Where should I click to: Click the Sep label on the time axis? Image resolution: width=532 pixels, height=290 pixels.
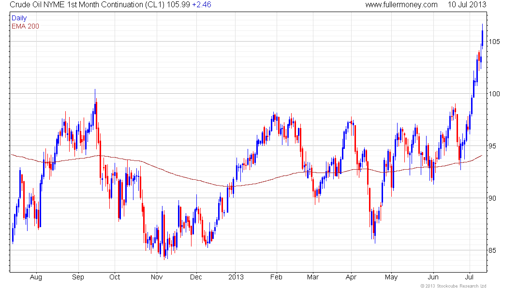tap(78, 277)
